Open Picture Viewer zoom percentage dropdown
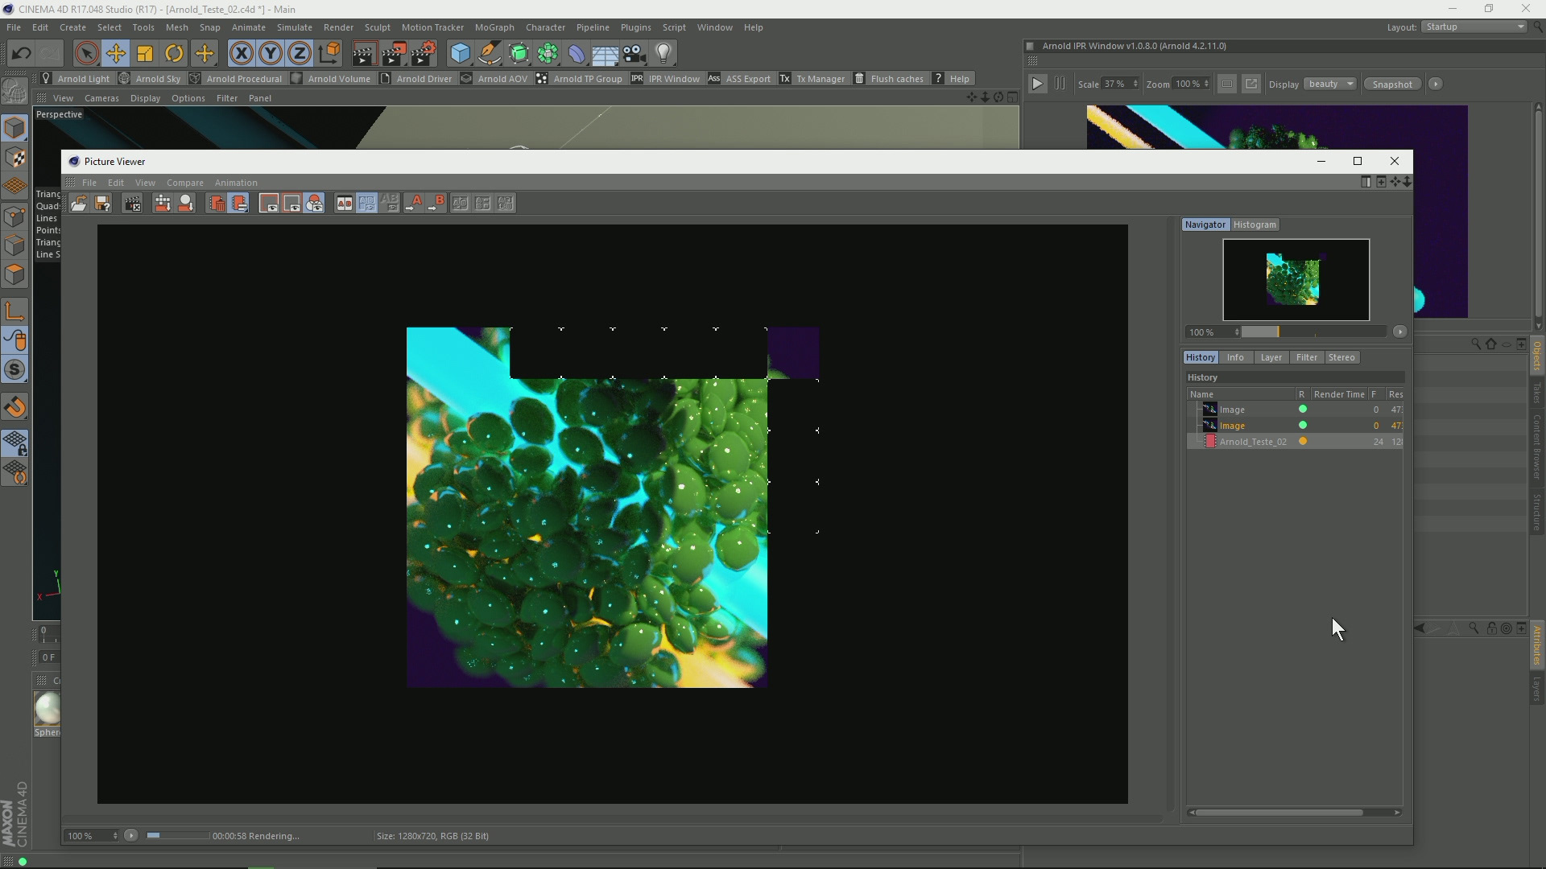The width and height of the screenshot is (1546, 869). point(92,836)
